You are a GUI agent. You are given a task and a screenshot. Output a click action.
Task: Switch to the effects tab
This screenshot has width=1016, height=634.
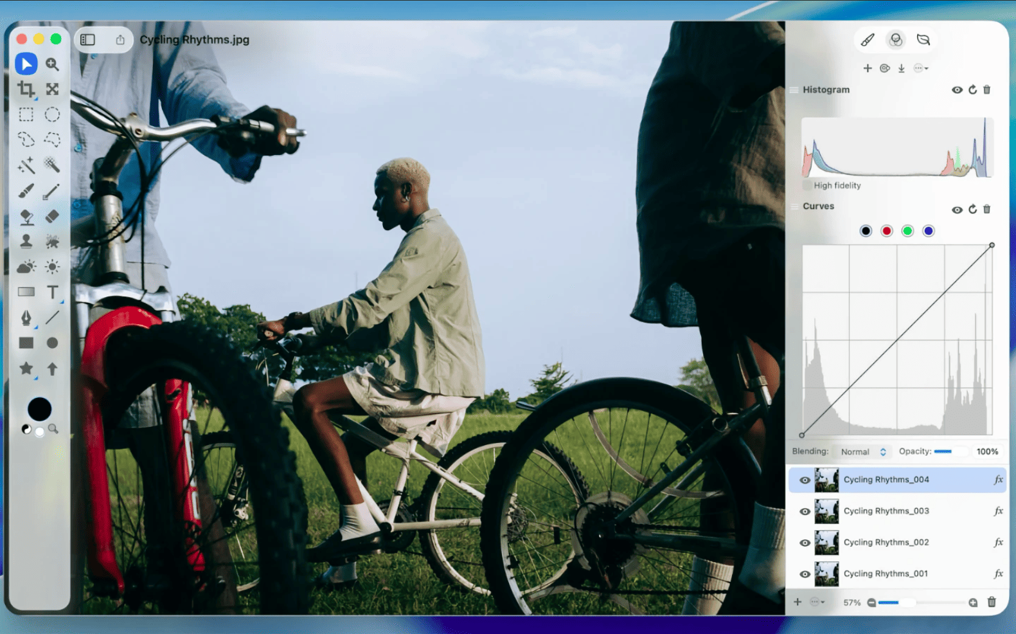click(x=923, y=40)
